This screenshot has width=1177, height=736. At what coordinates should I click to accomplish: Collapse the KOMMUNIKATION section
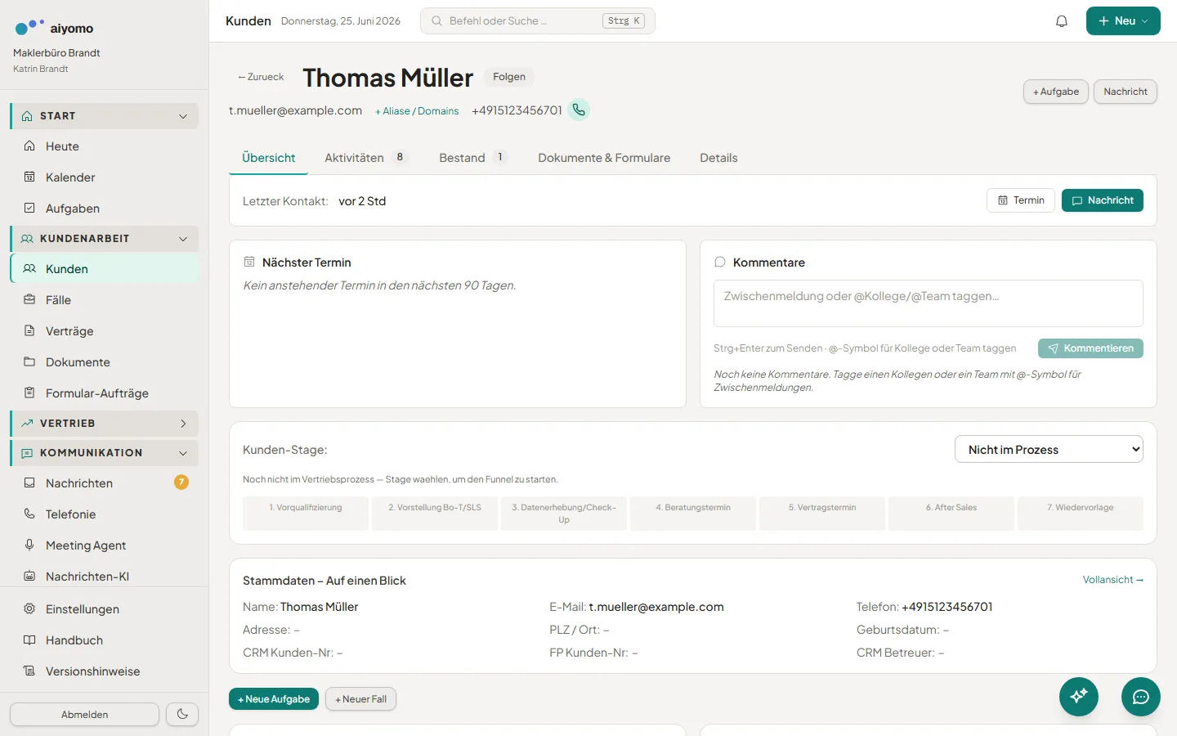click(105, 453)
